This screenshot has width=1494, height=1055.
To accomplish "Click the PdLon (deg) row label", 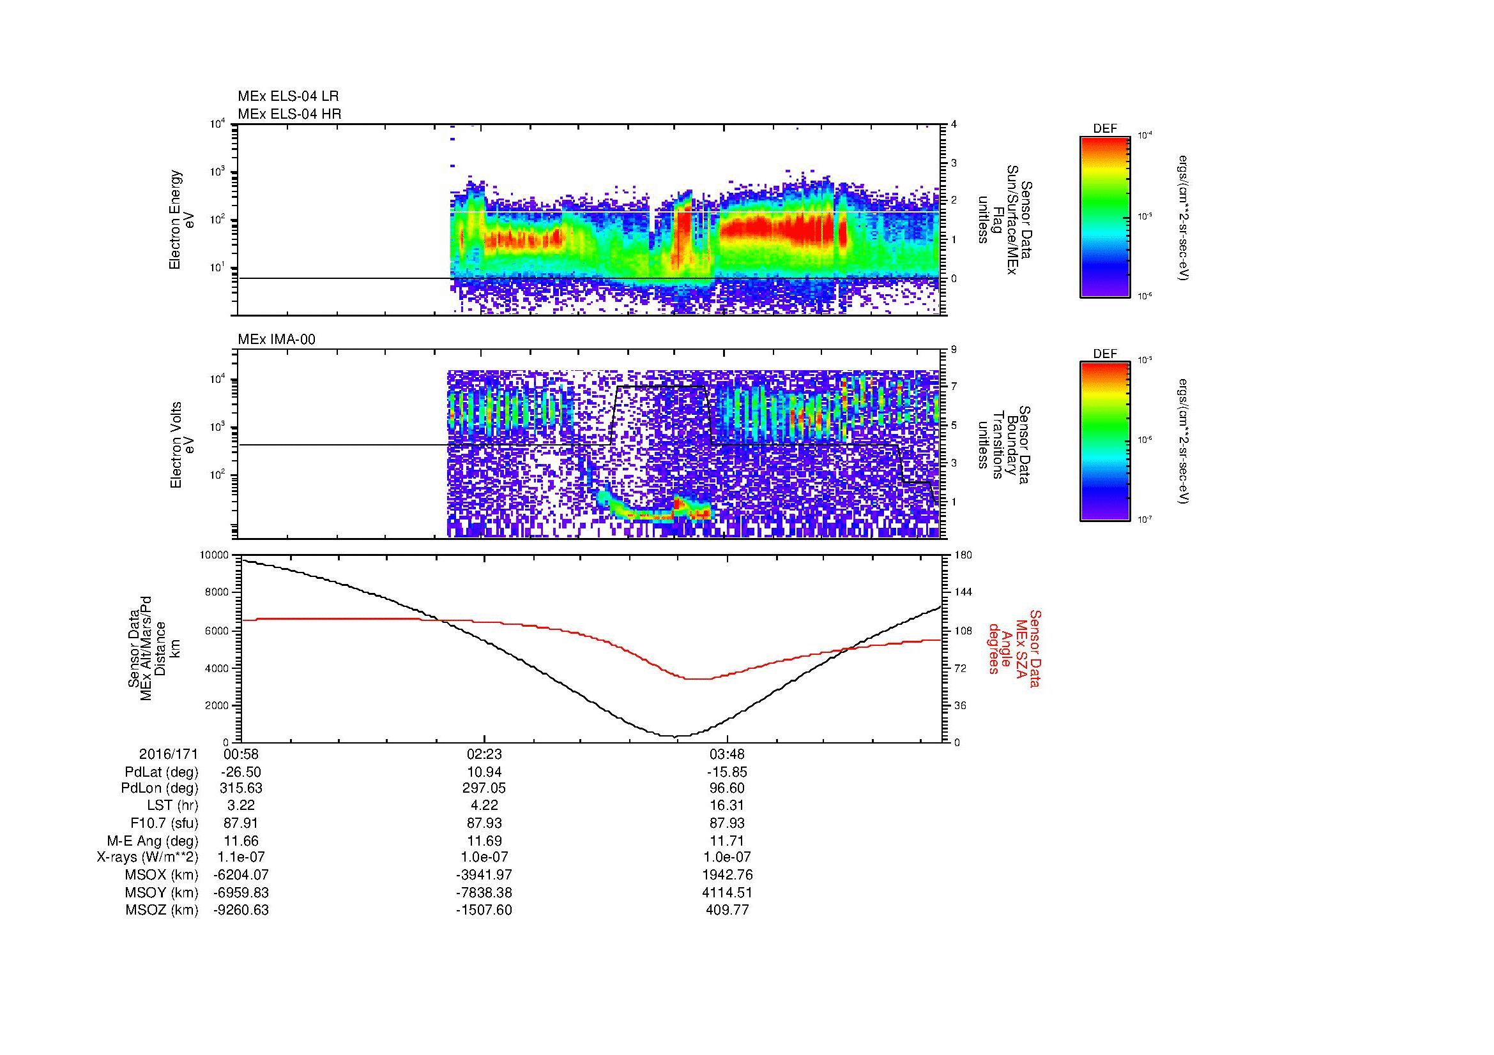I will pos(160,788).
